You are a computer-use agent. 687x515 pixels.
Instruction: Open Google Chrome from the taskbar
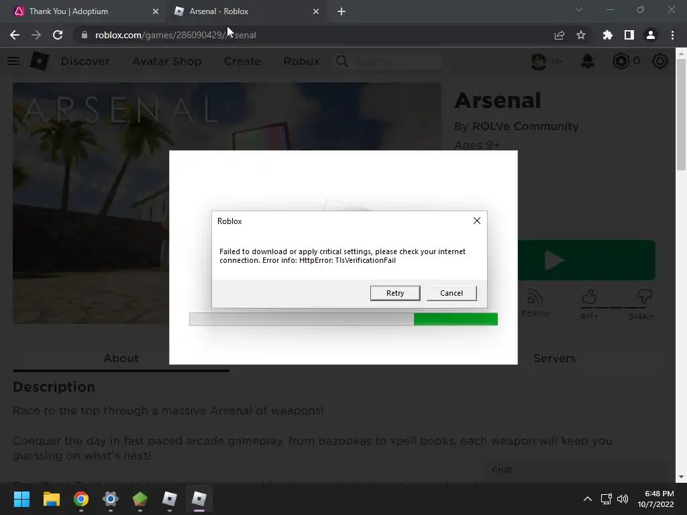pos(81,499)
